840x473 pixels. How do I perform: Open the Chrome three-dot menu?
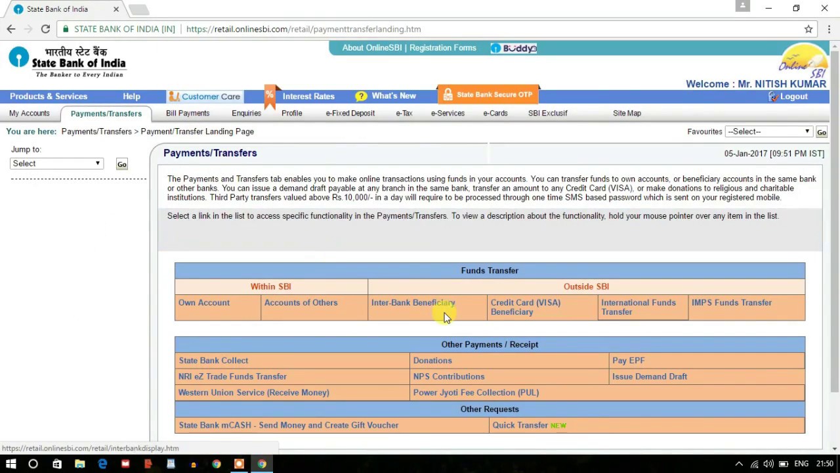click(x=829, y=29)
